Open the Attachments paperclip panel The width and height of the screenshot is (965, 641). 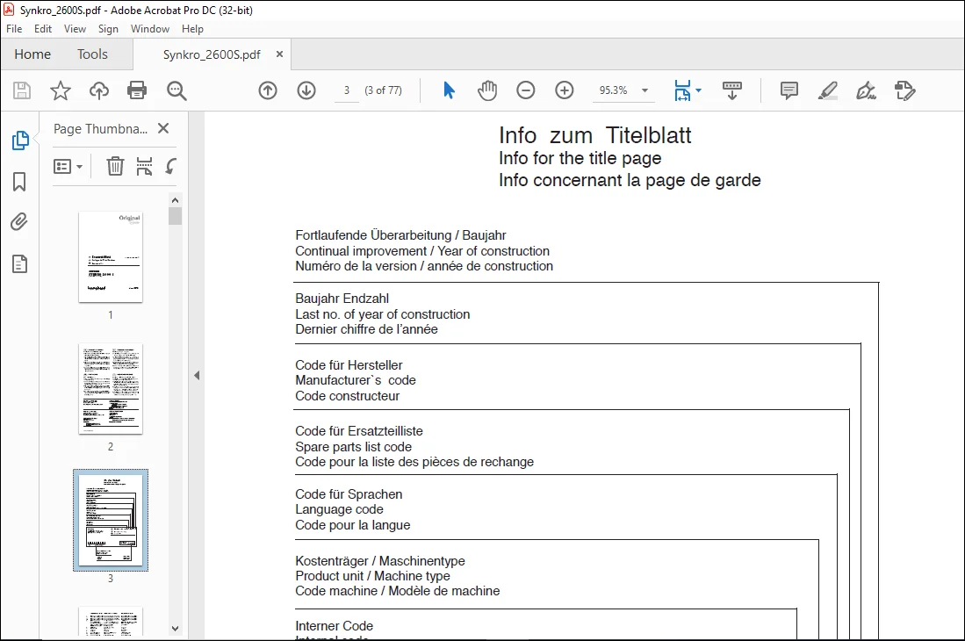(19, 221)
